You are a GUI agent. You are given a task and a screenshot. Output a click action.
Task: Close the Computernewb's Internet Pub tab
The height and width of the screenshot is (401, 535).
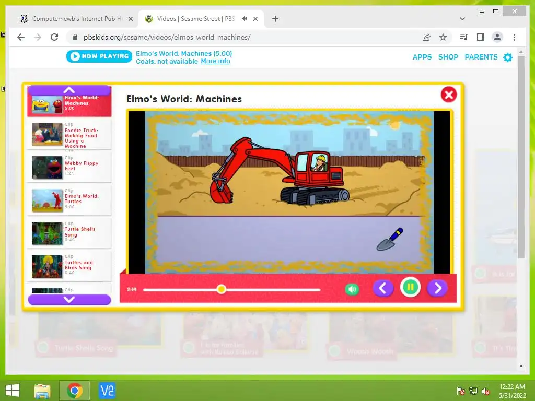130,19
